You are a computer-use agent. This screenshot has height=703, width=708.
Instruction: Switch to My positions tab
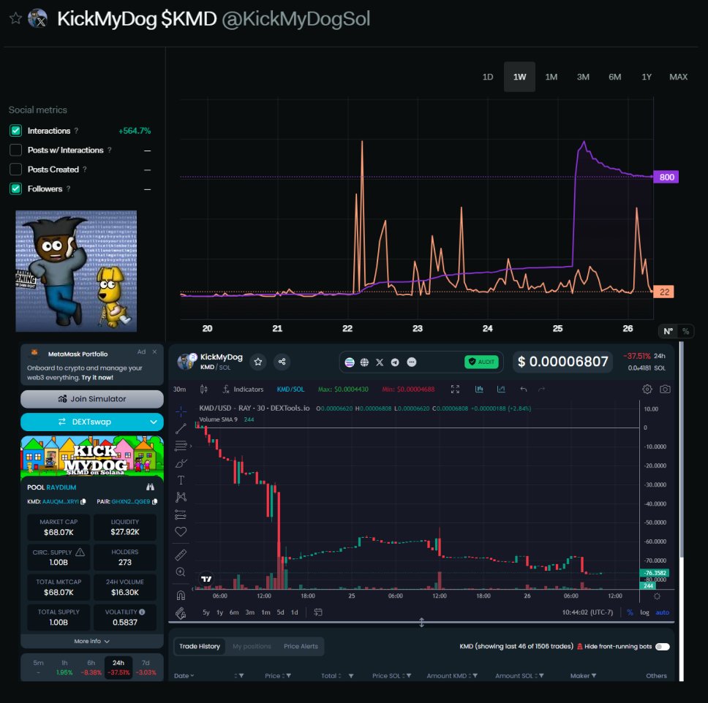(x=252, y=646)
